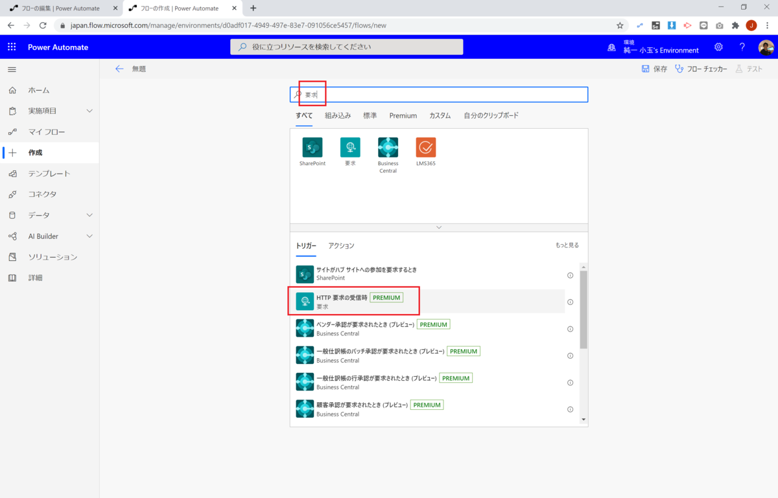778x498 pixels.
Task: Click the trigger list scroll-down arrow
Action: [583, 420]
